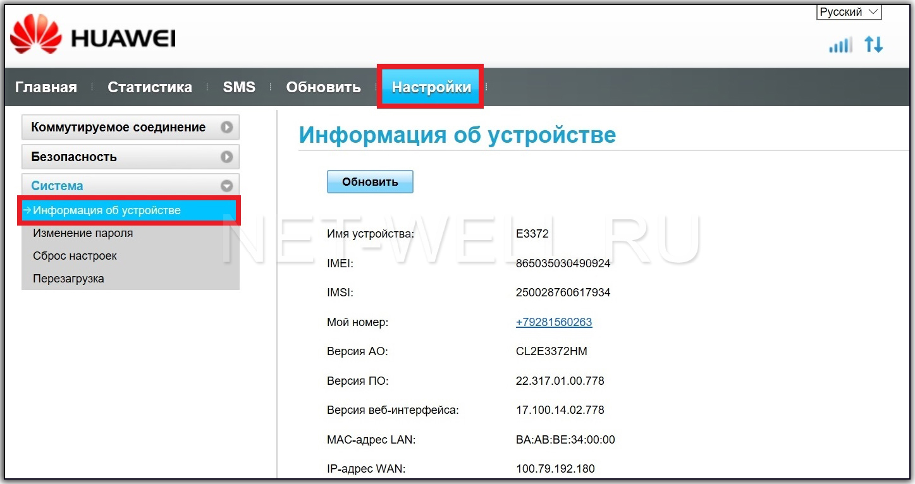Open the Русский language dropdown
Image resolution: width=915 pixels, height=484 pixels.
[849, 12]
